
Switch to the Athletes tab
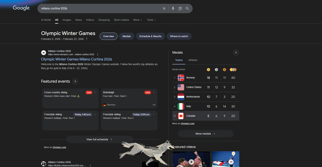[x=193, y=60]
